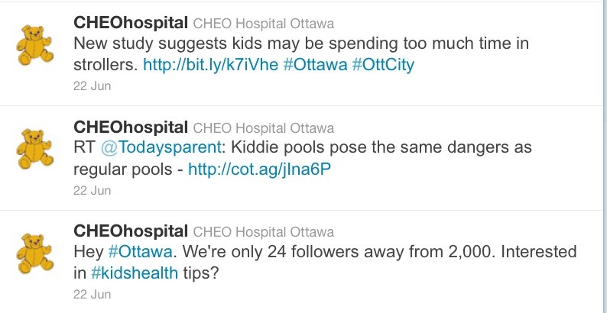Open the #OttCity hashtag
Image resolution: width=607 pixels, height=313 pixels.
[x=383, y=65]
